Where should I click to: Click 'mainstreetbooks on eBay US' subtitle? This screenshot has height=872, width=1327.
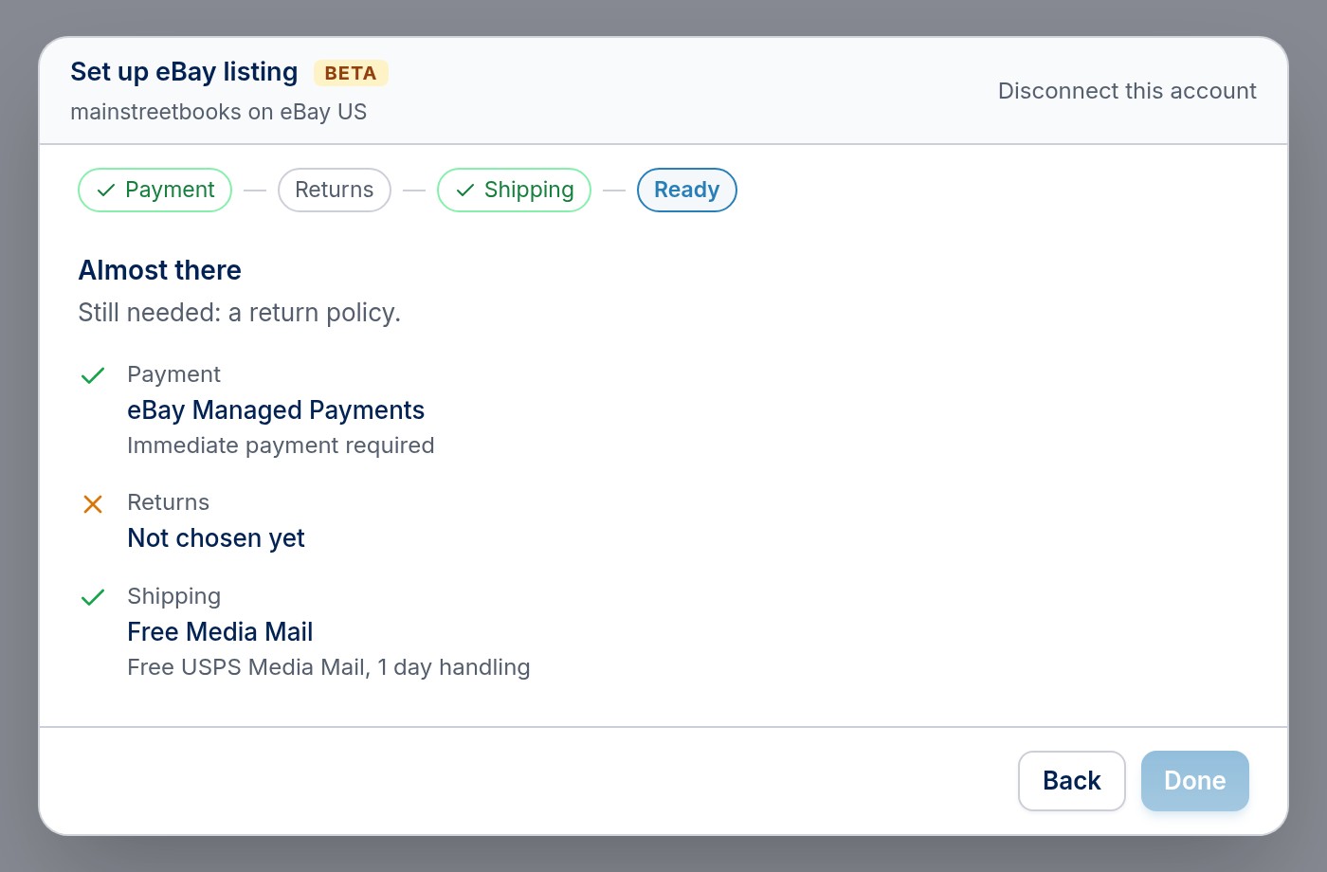pyautogui.click(x=219, y=112)
